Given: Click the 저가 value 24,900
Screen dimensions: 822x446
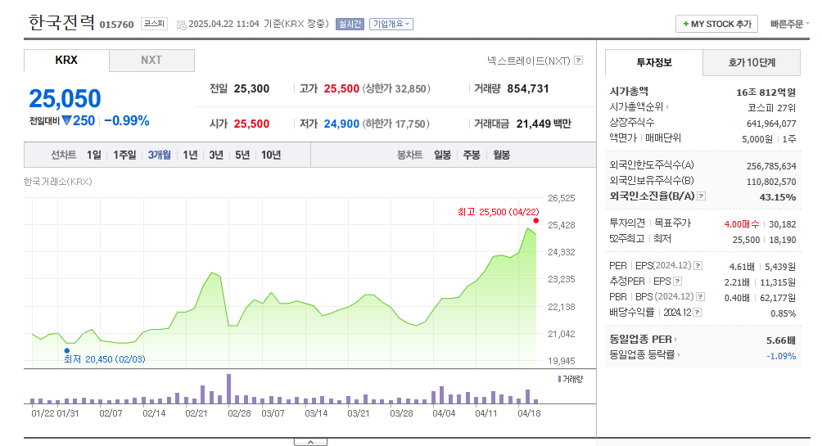Looking at the screenshot, I should click(341, 124).
